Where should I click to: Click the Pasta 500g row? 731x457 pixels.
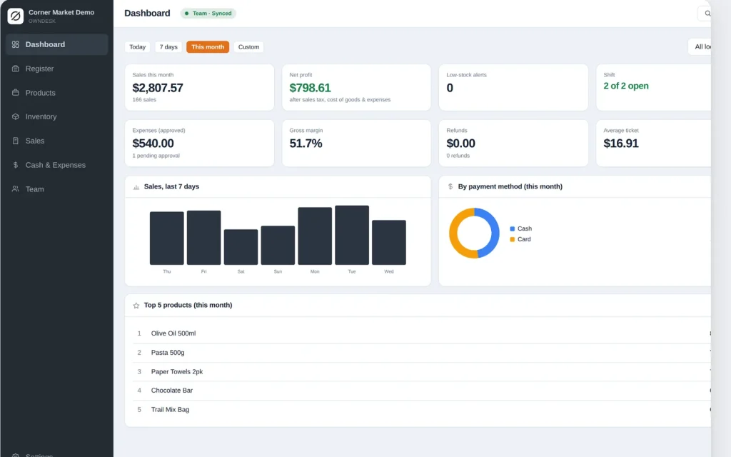coord(421,353)
